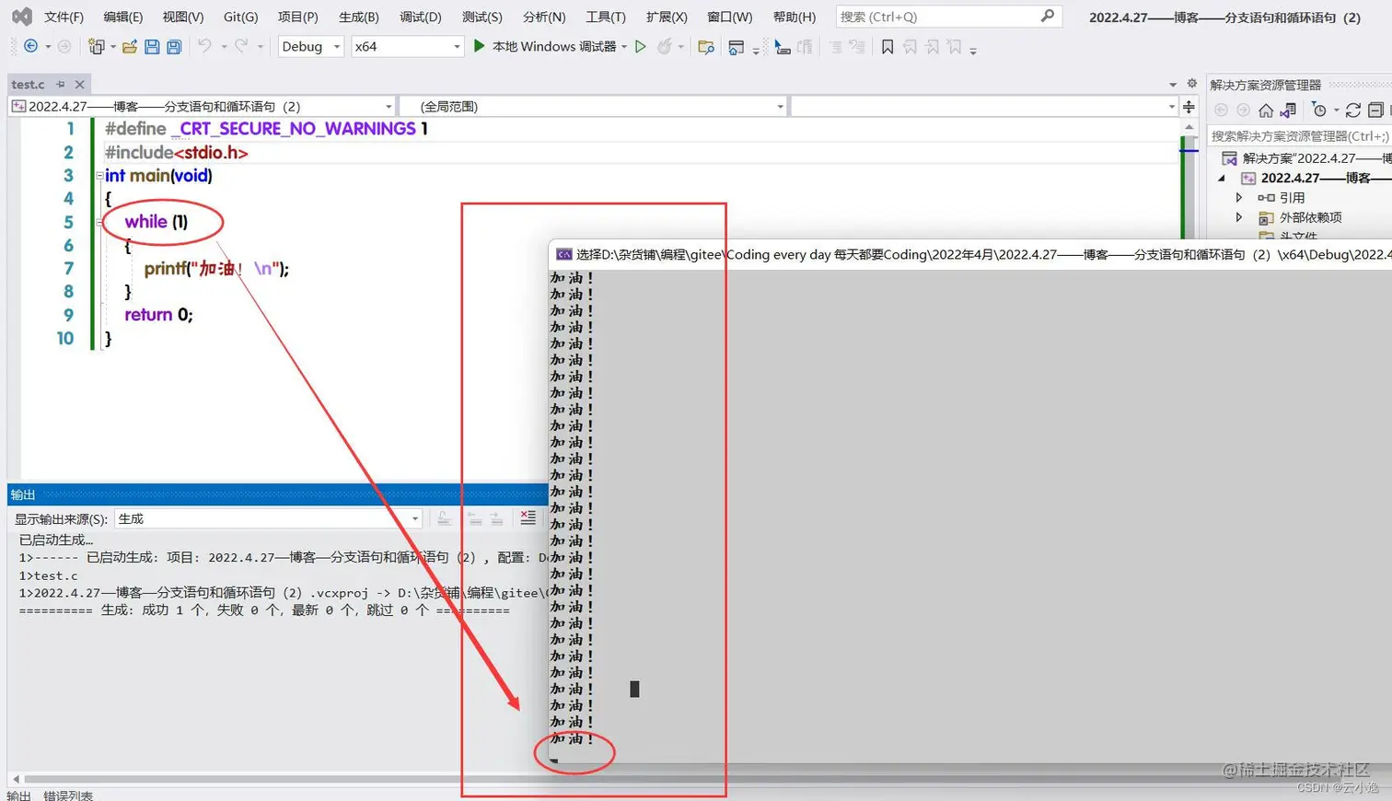Click the editor tab settings gear icon
The image size is (1392, 801).
tap(1192, 84)
